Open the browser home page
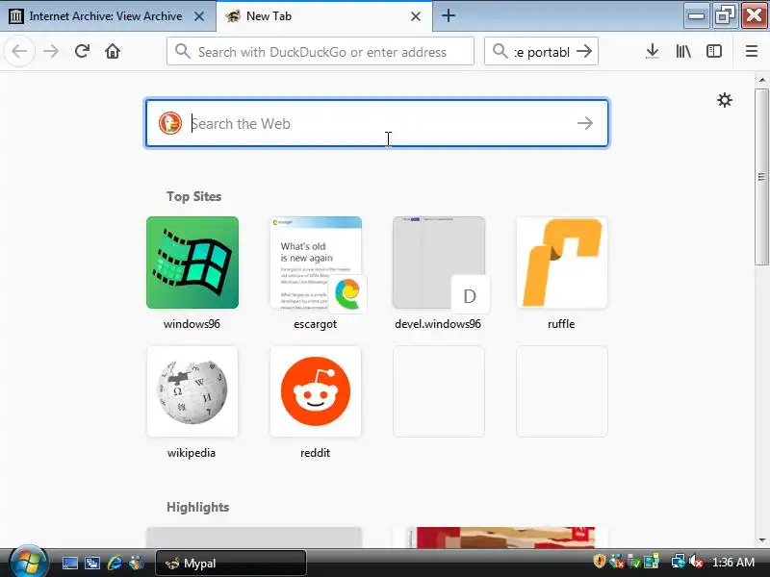 pyautogui.click(x=113, y=51)
